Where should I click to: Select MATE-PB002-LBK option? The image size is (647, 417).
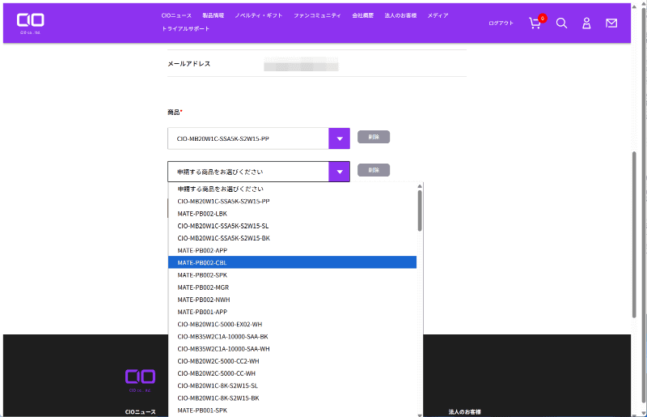coord(292,214)
